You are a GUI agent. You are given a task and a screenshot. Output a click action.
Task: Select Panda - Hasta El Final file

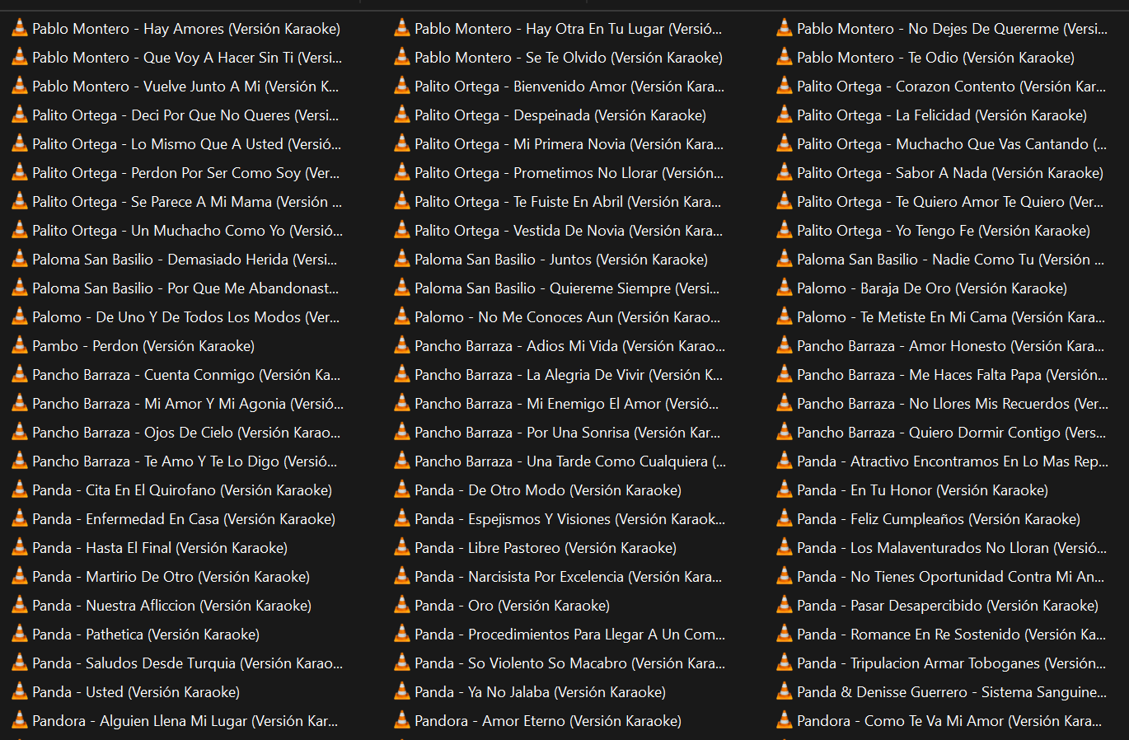(159, 548)
